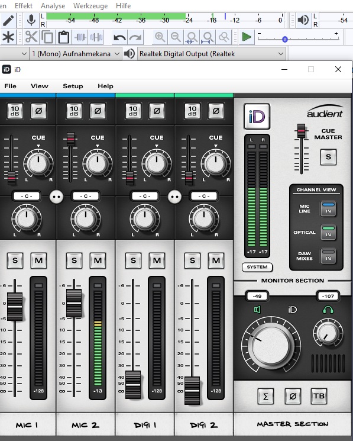Toggle stereo link between DIGI 1 and DIGI 2
Viewport: 353px width, 441px height.
(174, 197)
